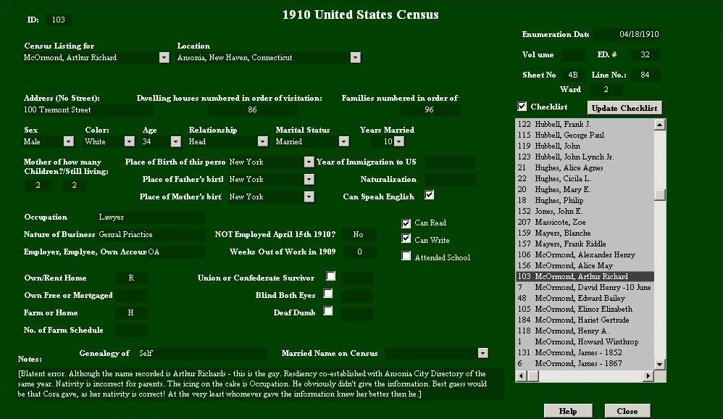This screenshot has width=723, height=419.
Task: Select "Mayers, Blanche" in the list
Action: (584, 233)
